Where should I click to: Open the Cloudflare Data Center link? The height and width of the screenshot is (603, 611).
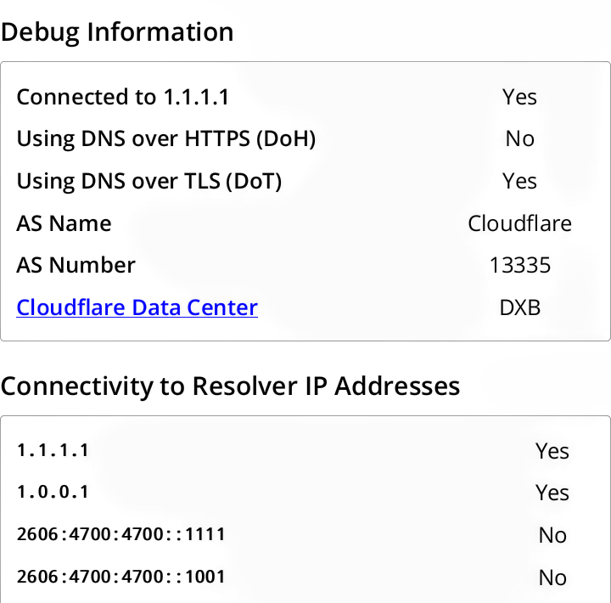click(137, 307)
